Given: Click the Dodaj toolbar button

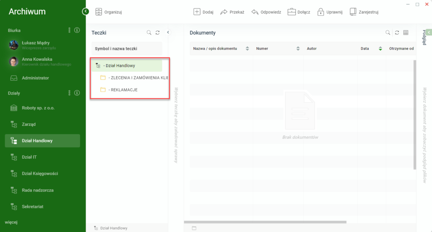Looking at the screenshot, I should (203, 12).
